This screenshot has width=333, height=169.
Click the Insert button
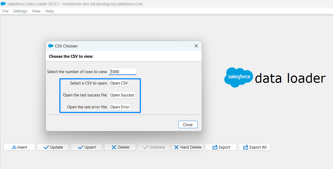[19, 147]
